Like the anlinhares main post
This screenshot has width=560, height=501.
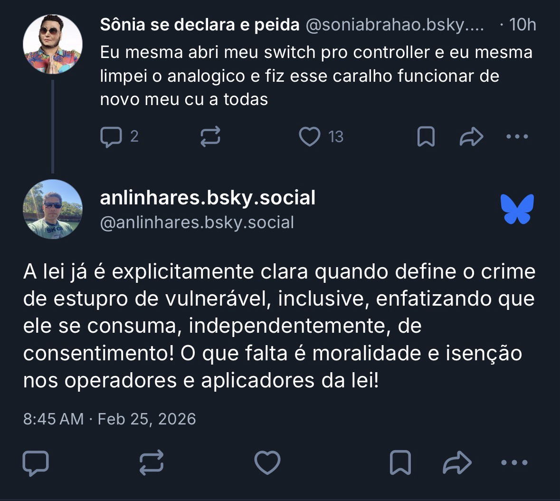click(x=267, y=463)
